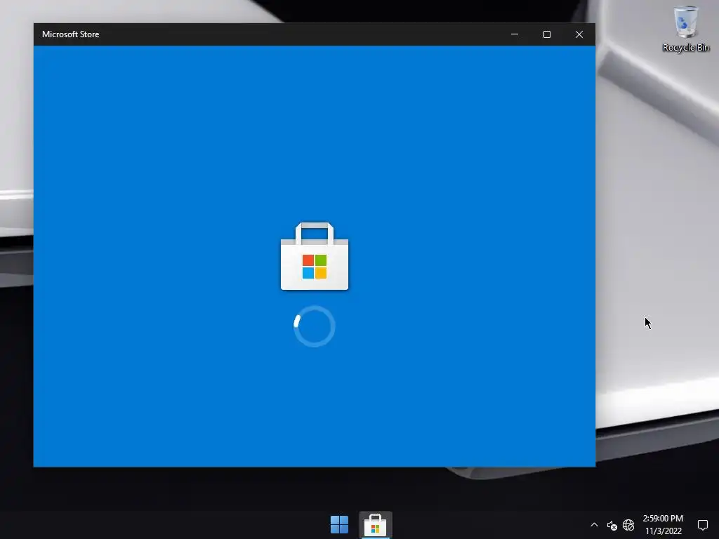This screenshot has width=719, height=539.
Task: Open the Recycle Bin desktop icon
Action: (685, 29)
